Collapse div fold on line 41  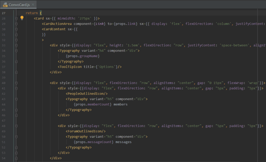(17, 88)
